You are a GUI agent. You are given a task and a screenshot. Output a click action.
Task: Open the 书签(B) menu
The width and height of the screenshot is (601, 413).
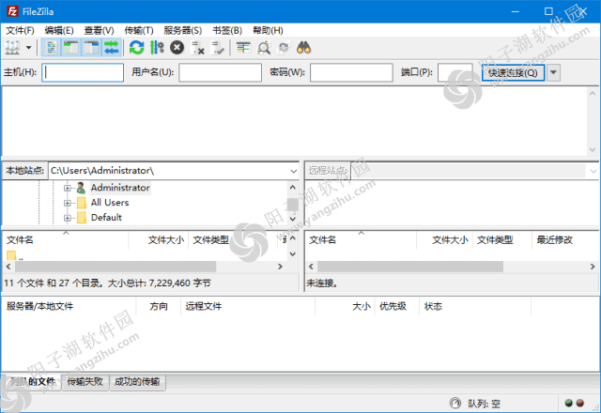227,30
